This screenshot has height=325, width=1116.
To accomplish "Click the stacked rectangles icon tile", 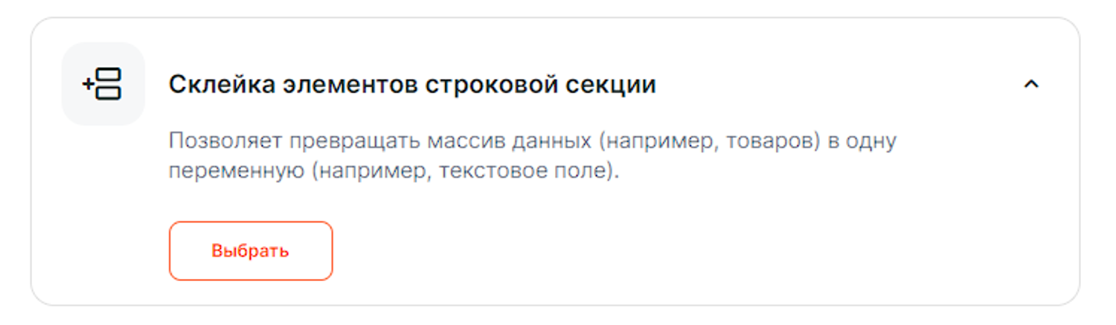I will point(102,84).
